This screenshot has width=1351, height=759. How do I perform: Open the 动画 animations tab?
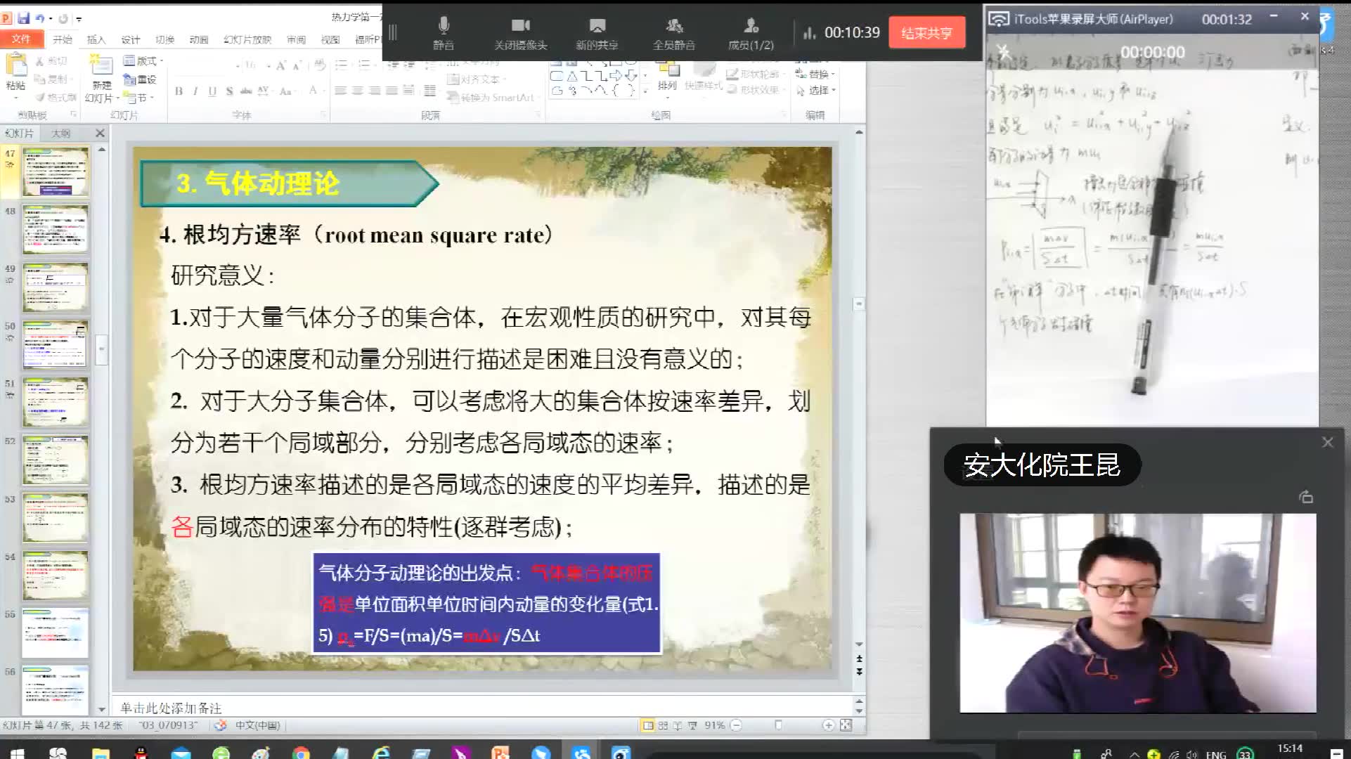tap(199, 39)
